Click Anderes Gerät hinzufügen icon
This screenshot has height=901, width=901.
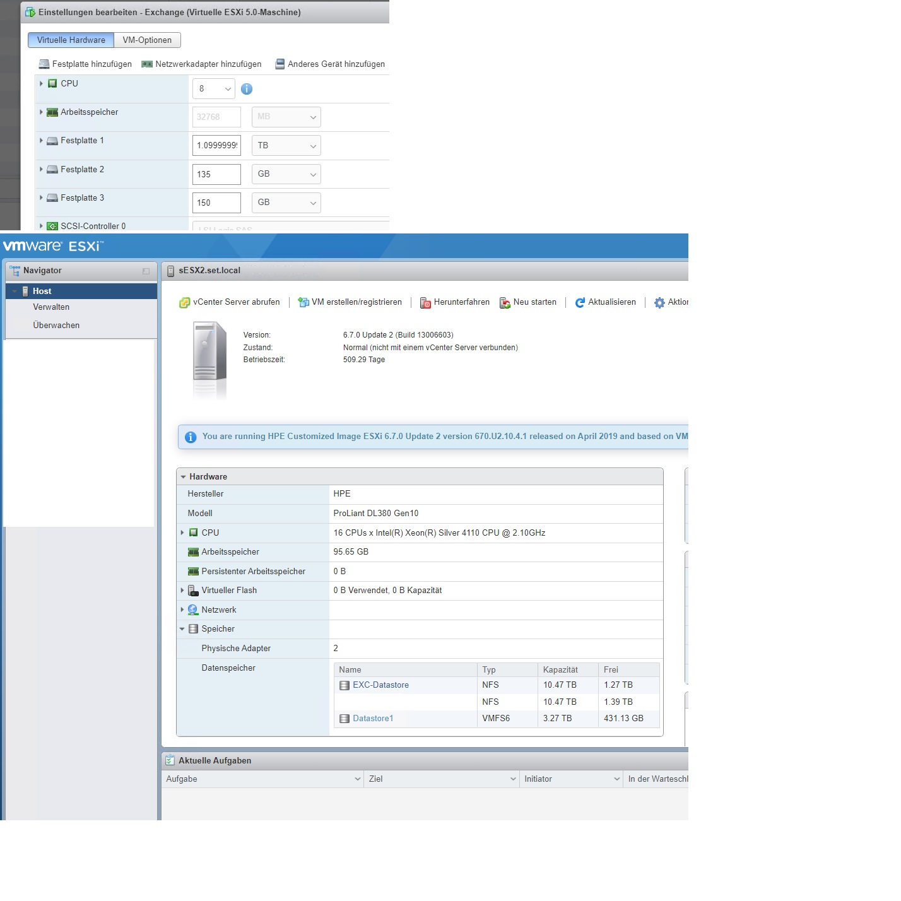[280, 64]
